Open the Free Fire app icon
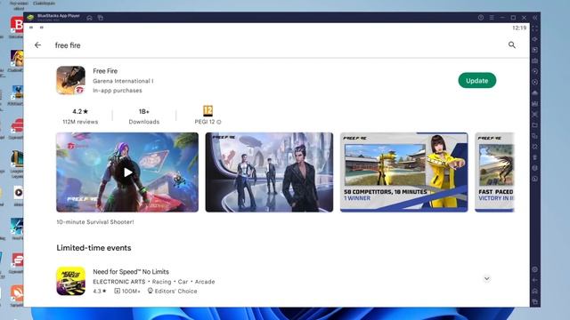Screen dimensions: 570x320 (71, 80)
